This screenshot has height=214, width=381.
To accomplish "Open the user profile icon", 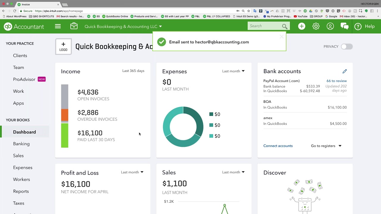I will (330, 26).
